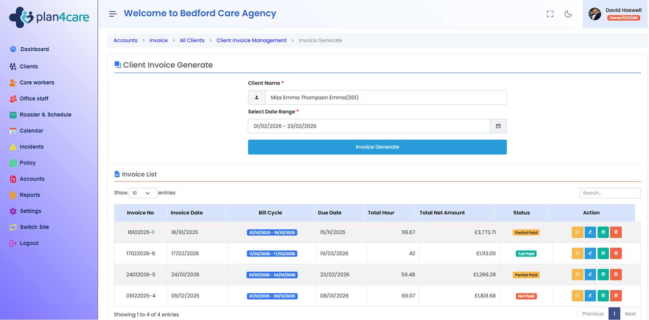Click the Next pagination button
The height and width of the screenshot is (320, 649).
[630, 314]
